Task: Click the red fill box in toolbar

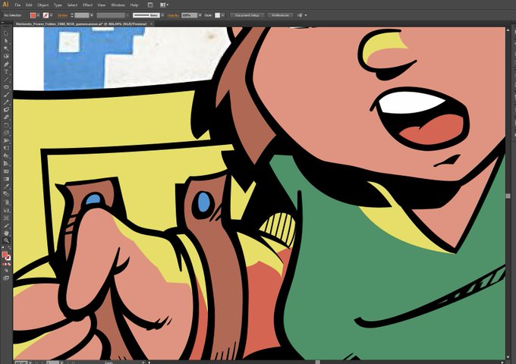Action: [5, 255]
